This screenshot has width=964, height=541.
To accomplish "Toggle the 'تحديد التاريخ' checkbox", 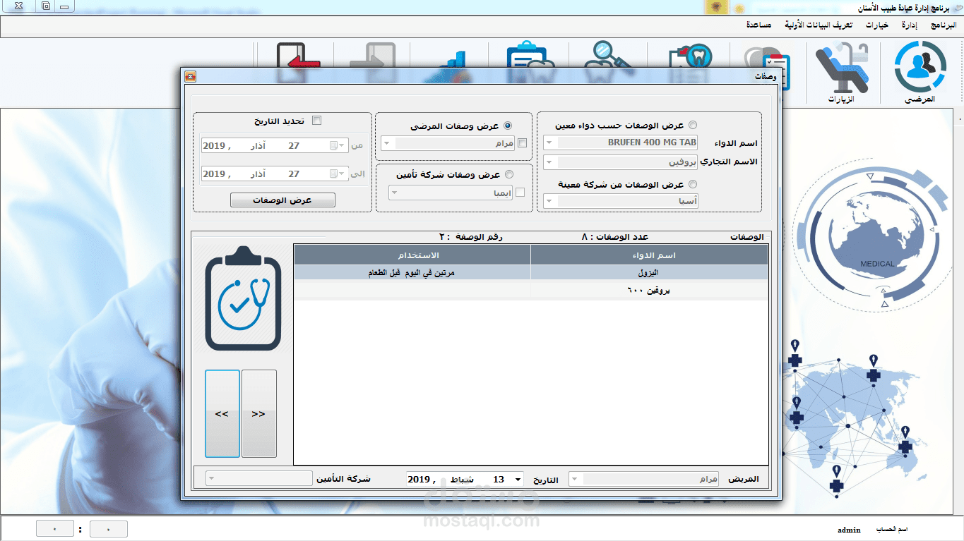I will pyautogui.click(x=316, y=121).
